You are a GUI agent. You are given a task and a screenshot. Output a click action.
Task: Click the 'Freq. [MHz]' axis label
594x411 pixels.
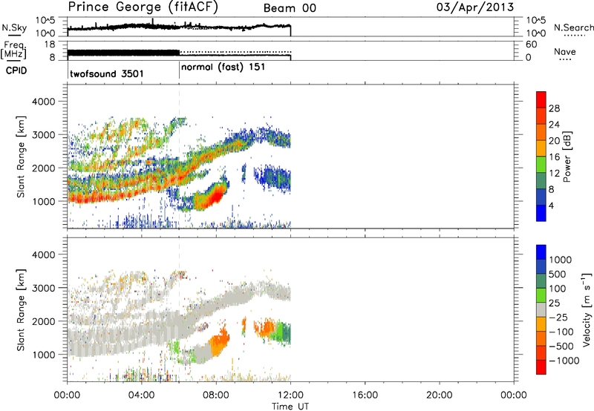[14, 50]
